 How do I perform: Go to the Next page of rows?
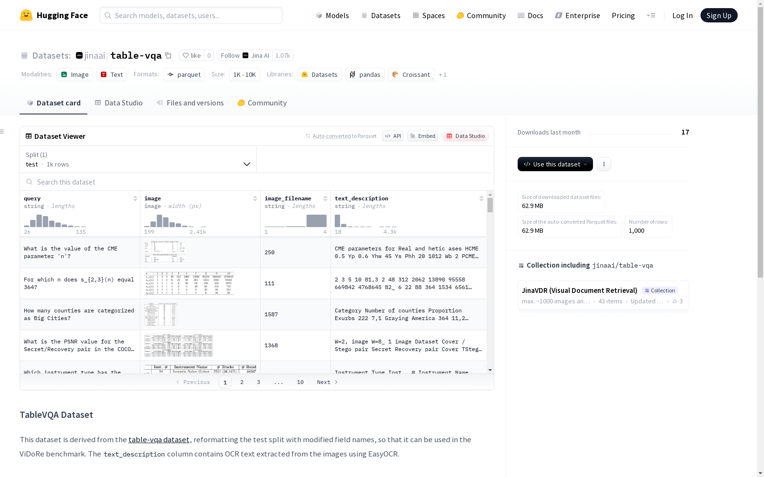pyautogui.click(x=328, y=382)
